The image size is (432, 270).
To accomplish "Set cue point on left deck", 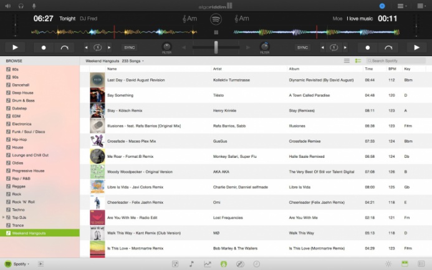I will pyautogui.click(x=44, y=47).
